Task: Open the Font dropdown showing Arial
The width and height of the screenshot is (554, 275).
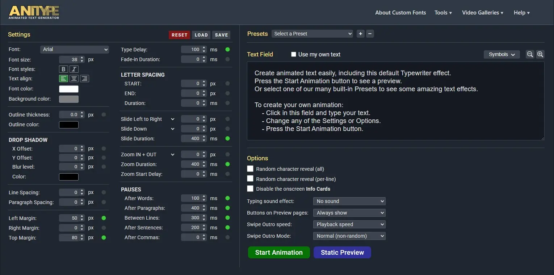Action: pos(75,49)
